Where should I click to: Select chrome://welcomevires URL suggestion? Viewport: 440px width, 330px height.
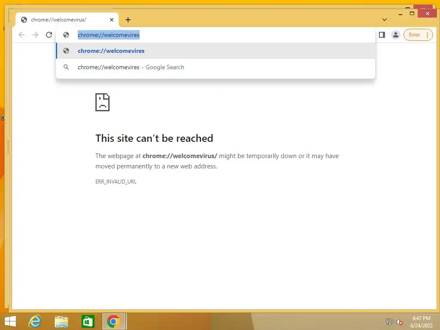[215, 51]
